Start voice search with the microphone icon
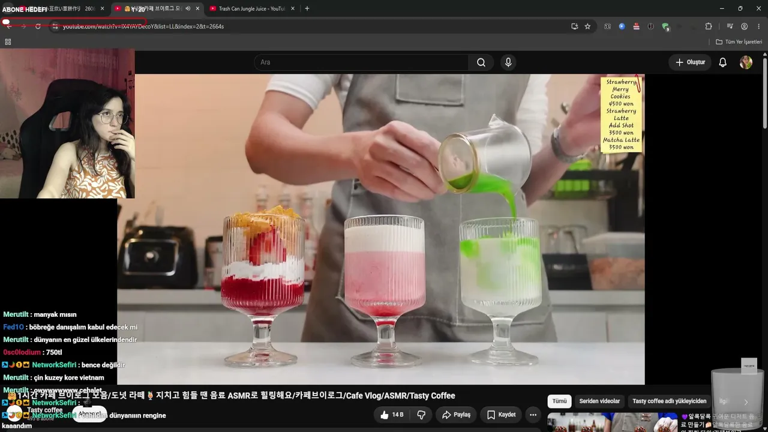The image size is (768, 432). pyautogui.click(x=508, y=62)
